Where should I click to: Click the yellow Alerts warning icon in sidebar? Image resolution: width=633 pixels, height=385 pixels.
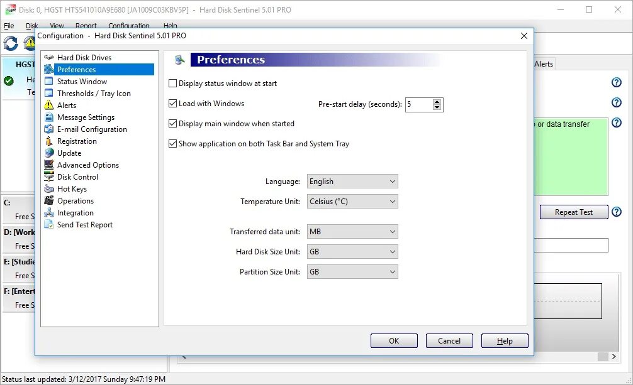(x=49, y=106)
